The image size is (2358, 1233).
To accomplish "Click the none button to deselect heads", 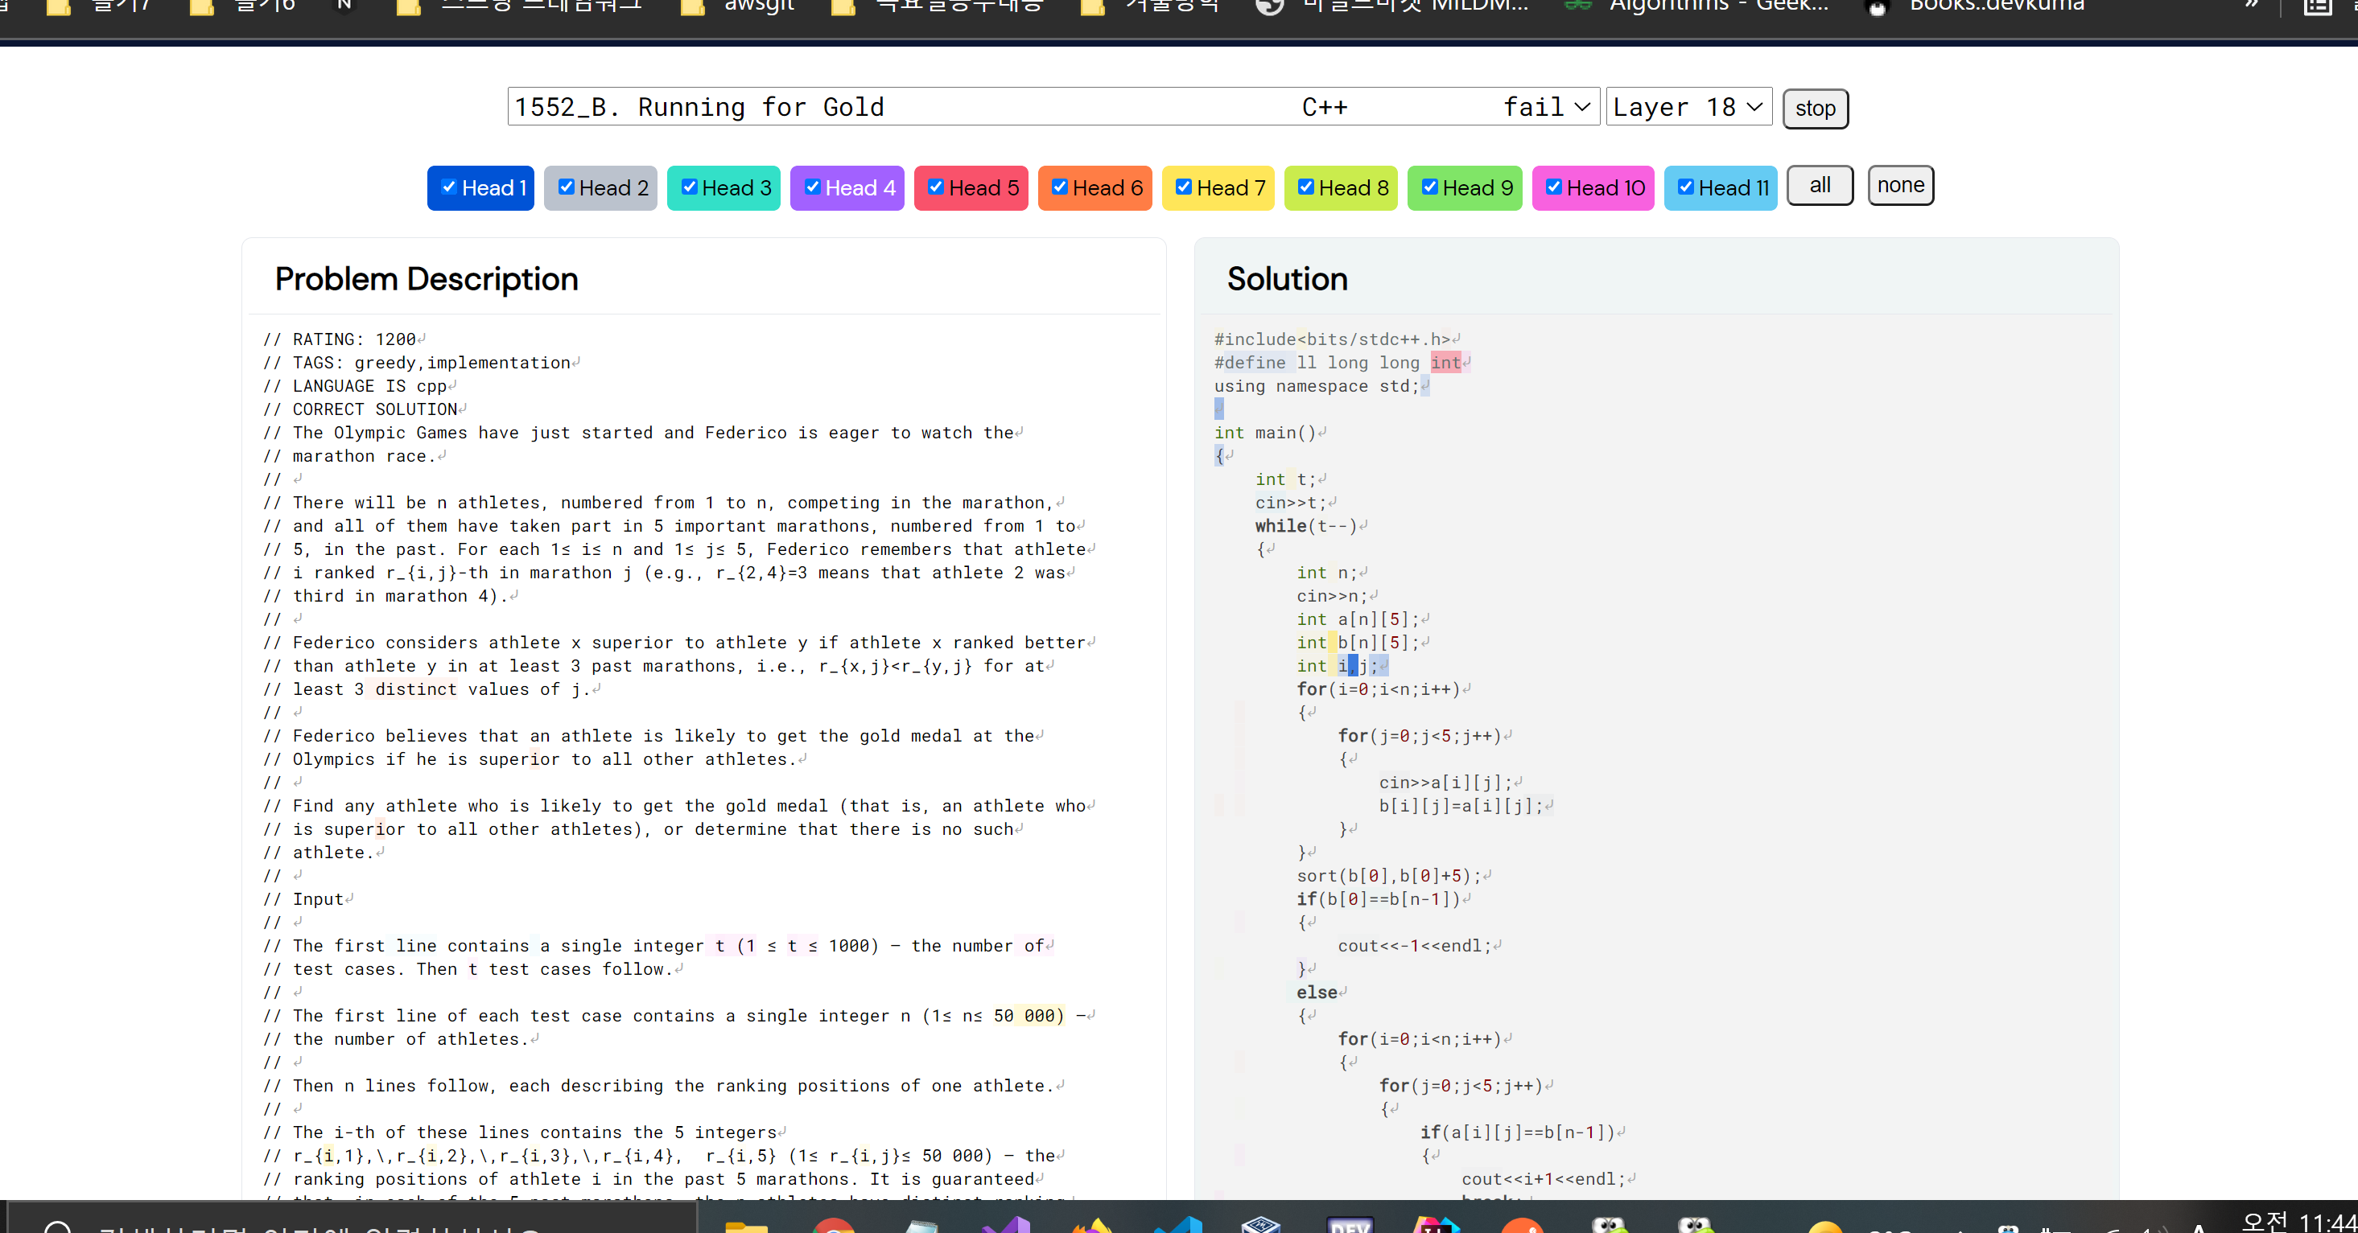I will tap(1899, 186).
